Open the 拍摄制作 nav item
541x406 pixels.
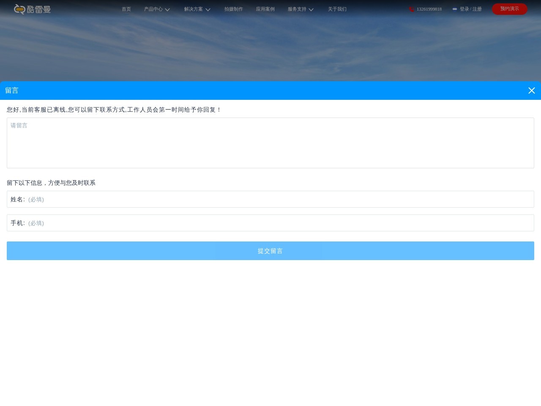coord(233,9)
